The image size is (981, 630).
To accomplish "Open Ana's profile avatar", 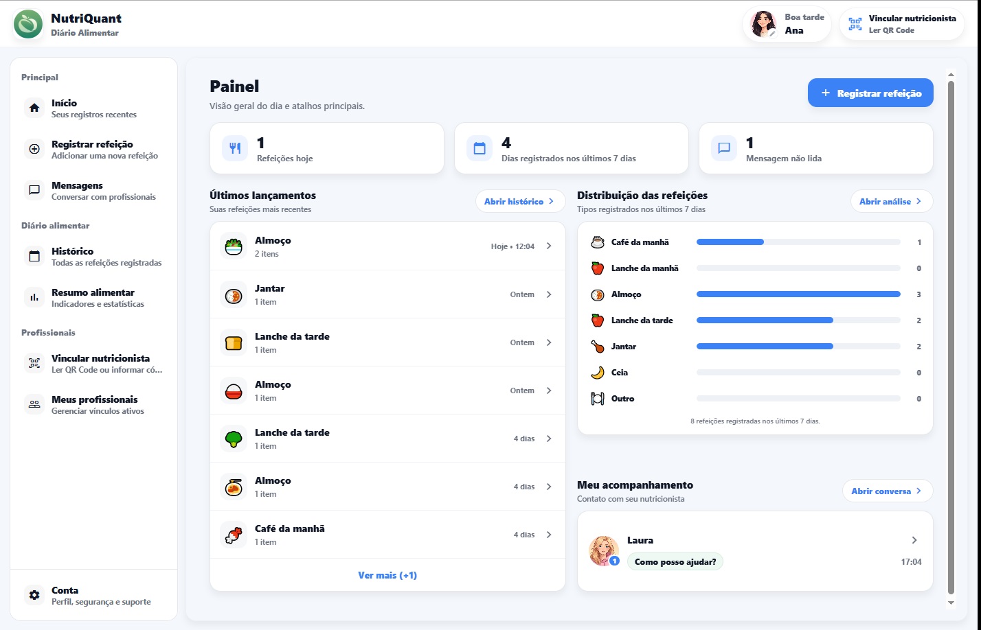I will point(764,24).
